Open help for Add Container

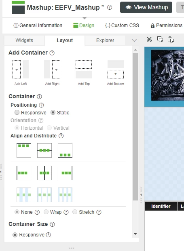click(52, 53)
